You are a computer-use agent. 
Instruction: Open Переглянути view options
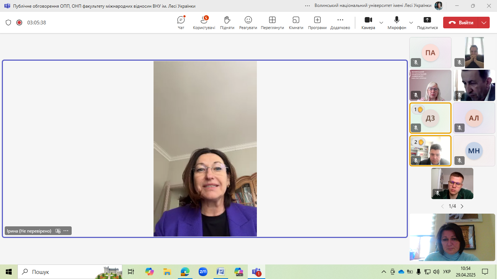click(272, 23)
